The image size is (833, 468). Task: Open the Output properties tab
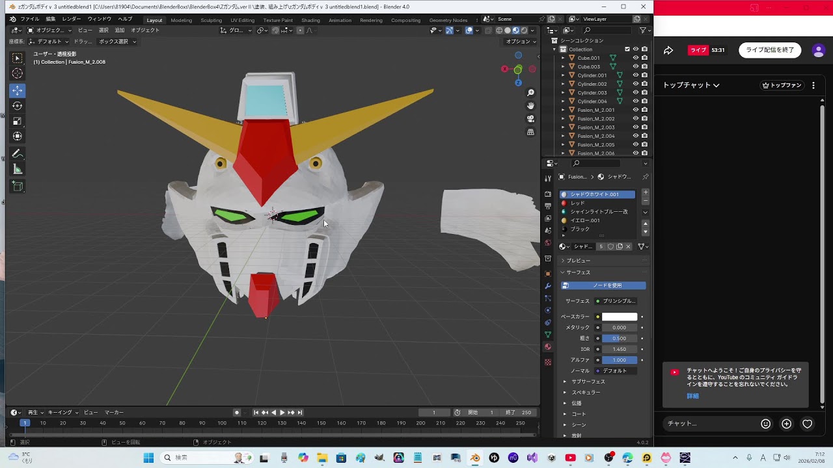pyautogui.click(x=548, y=206)
